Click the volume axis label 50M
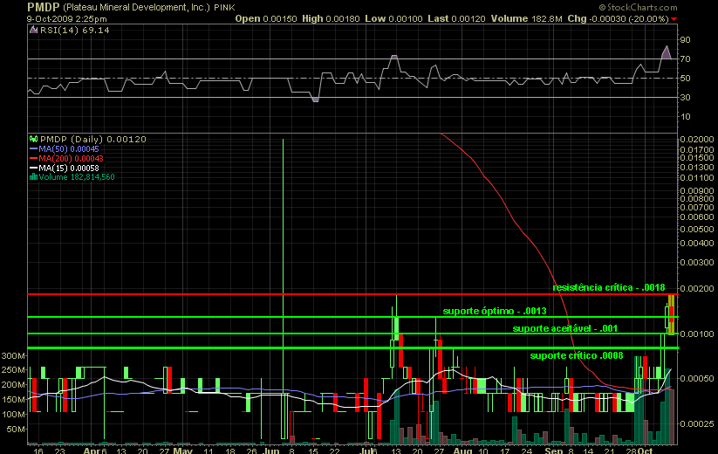 (x=16, y=430)
